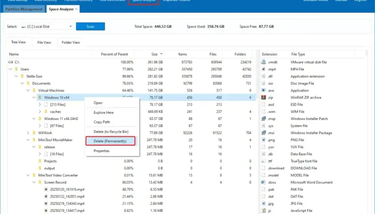
Task: Collapse the Windows 10 x64 node
Action: coord(34,98)
